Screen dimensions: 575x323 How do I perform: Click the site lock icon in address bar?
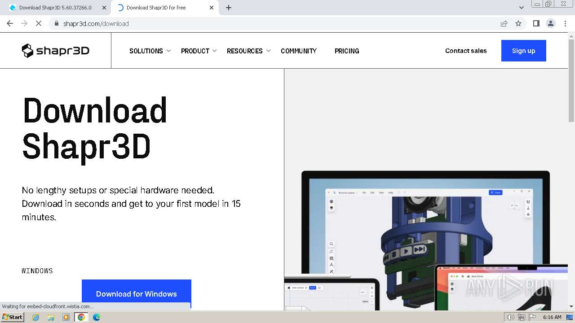pos(57,23)
